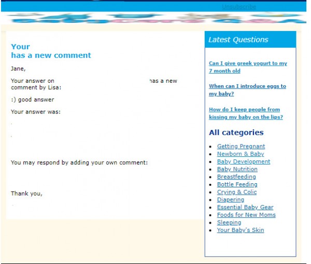311x264 pixels.
Task: Go to the Diapering category
Action: [231, 200]
